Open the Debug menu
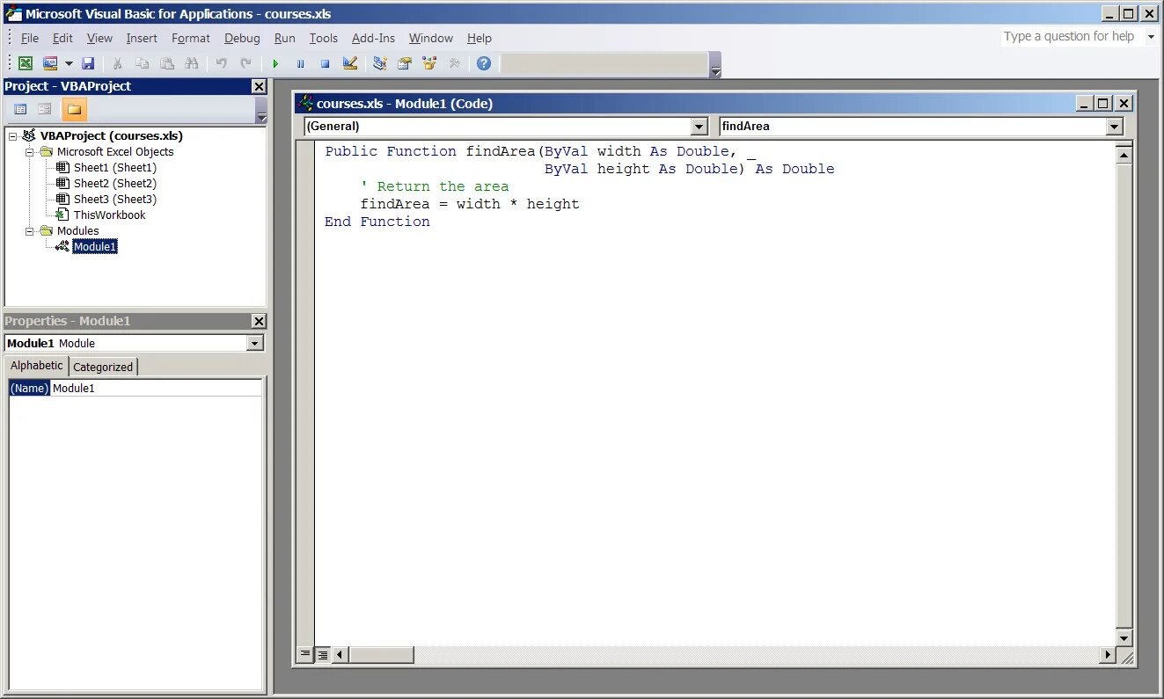The height and width of the screenshot is (699, 1164). 242,38
